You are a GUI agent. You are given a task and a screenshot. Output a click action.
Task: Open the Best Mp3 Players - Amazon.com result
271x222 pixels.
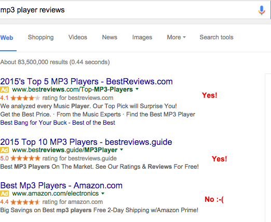click(61, 186)
